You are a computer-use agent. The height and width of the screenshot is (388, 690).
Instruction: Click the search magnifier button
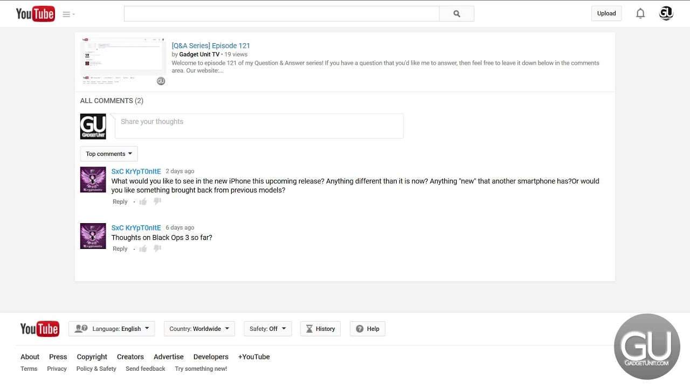[457, 14]
